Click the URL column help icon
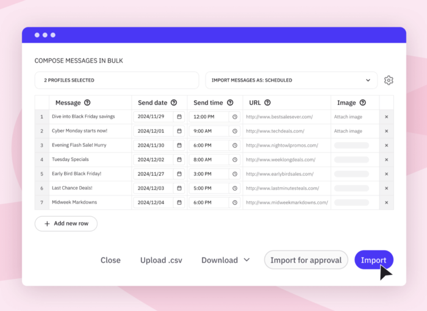Viewport: 427px width, 311px height. (x=267, y=102)
